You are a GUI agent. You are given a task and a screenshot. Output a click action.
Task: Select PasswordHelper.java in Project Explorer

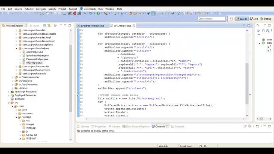[x=37, y=59]
